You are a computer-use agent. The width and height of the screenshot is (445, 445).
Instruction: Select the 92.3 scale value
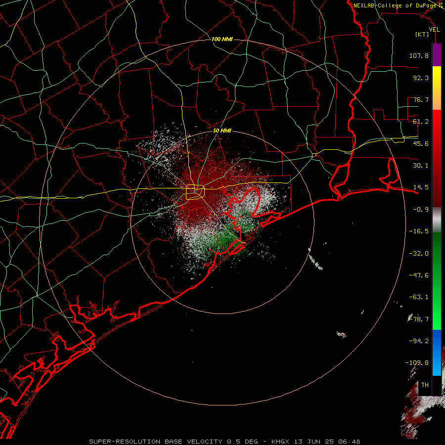click(x=421, y=78)
